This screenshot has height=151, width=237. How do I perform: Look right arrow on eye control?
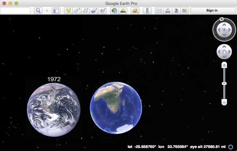click(229, 30)
